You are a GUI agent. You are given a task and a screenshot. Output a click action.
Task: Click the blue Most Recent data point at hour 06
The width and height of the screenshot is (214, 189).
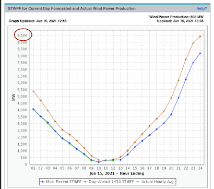[69, 143]
